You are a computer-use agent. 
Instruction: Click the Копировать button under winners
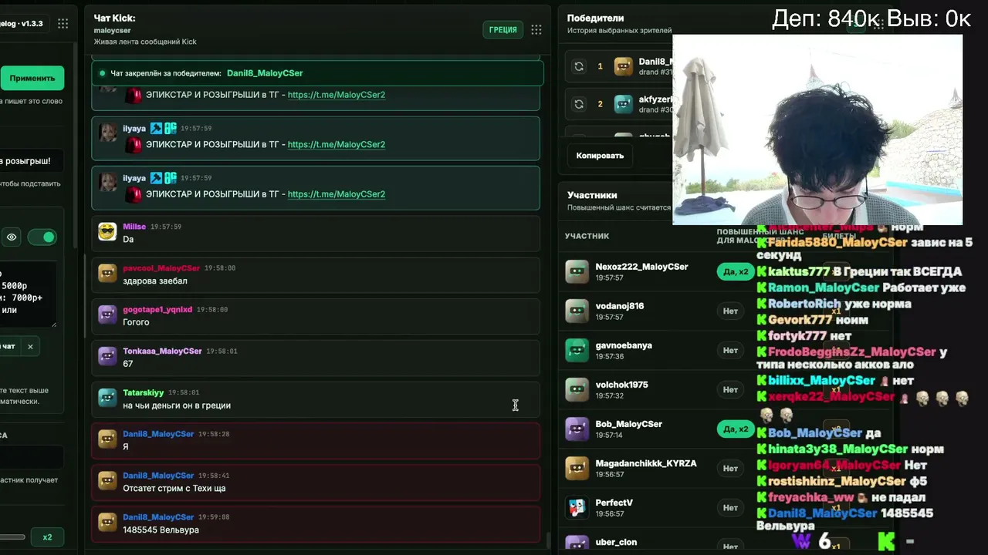[600, 155]
